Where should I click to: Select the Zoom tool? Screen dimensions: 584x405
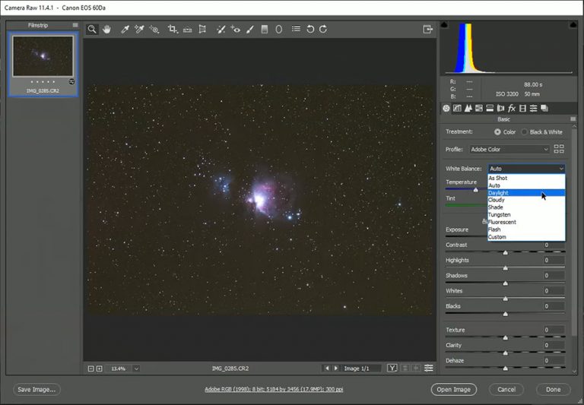point(92,29)
